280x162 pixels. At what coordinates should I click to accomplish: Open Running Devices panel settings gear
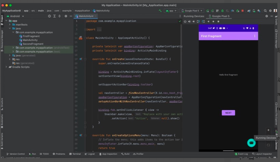[267, 16]
